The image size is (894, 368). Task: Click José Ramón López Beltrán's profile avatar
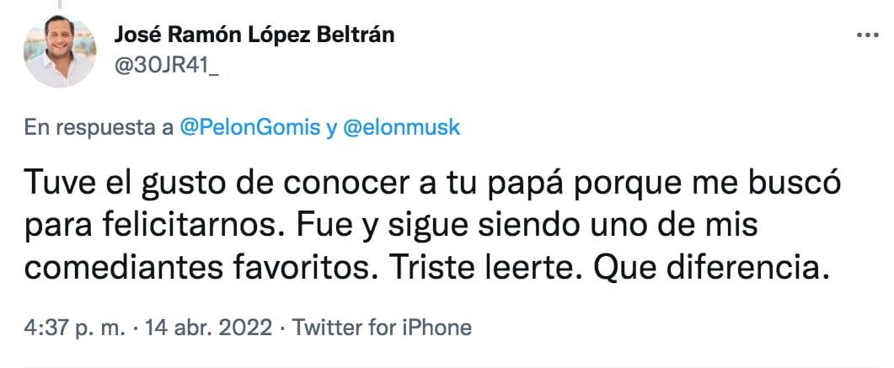click(x=58, y=51)
